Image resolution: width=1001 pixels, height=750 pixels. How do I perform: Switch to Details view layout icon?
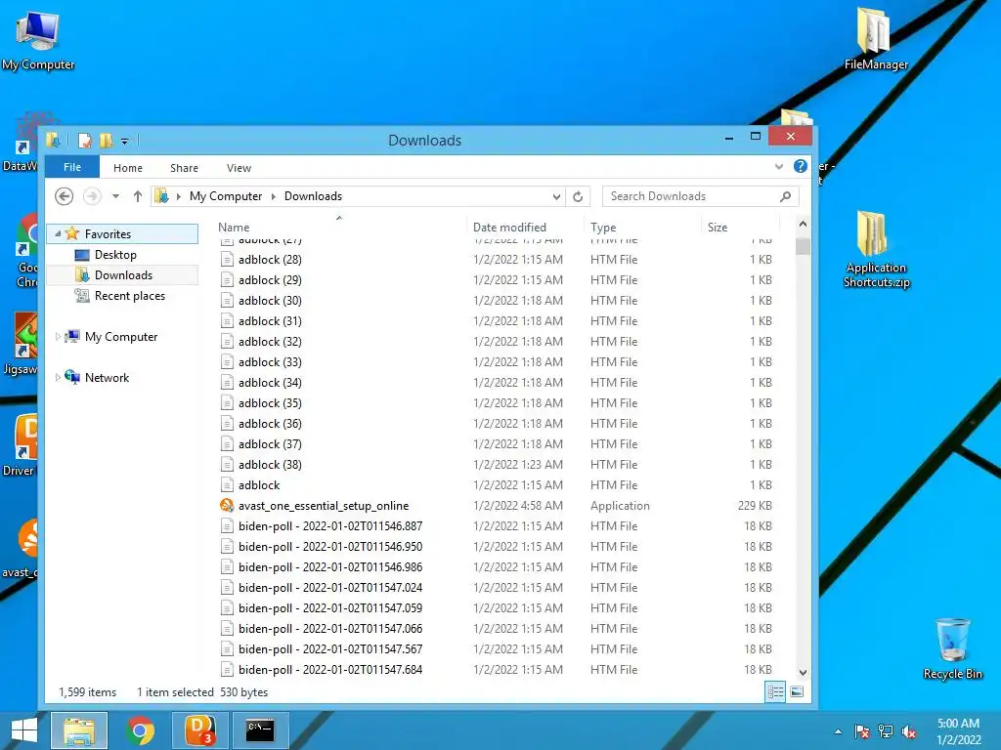tap(775, 692)
